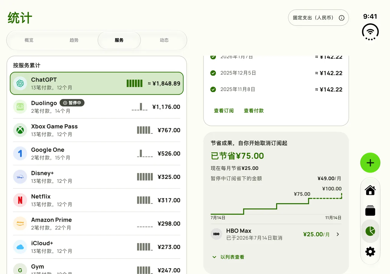Click the Google One logo icon
This screenshot has height=274, width=390.
20,153
